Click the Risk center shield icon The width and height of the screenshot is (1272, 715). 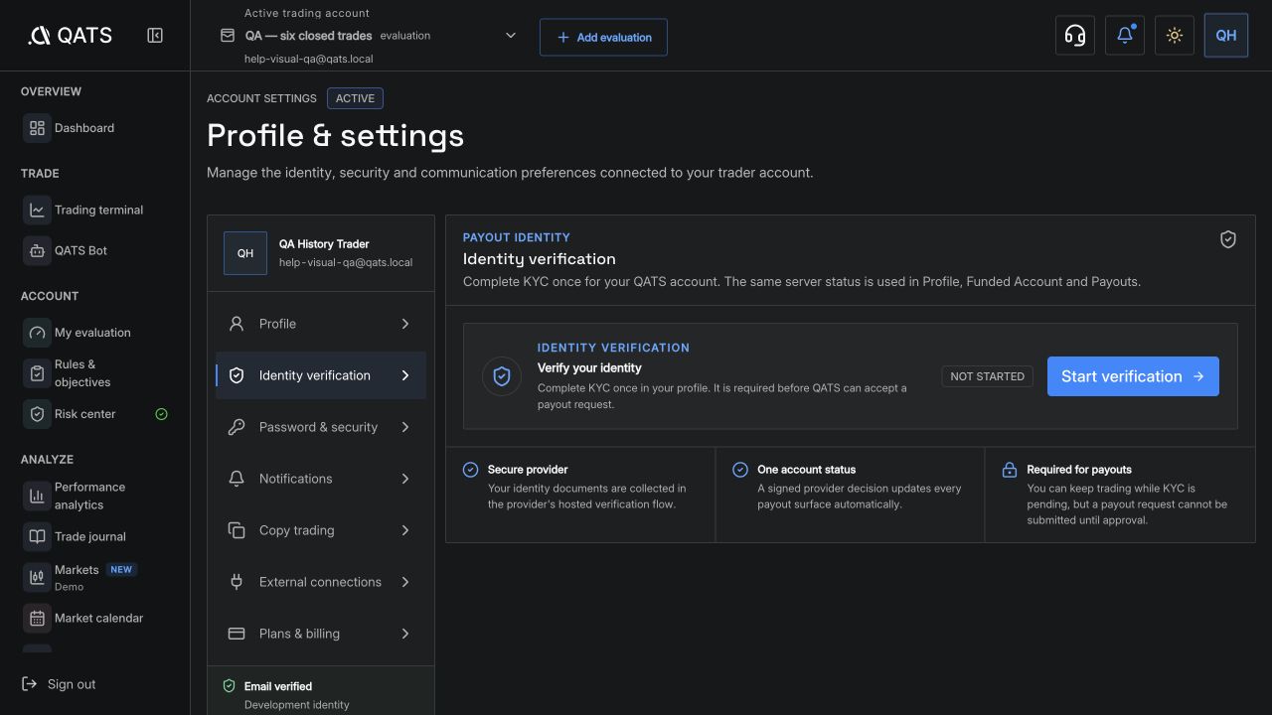coord(37,414)
